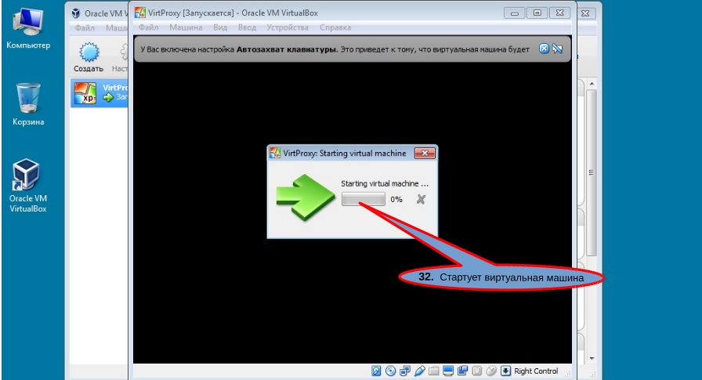Open Файл menu in VirtualBox Manager window
Image resolution: width=702 pixels, height=380 pixels.
pos(85,27)
